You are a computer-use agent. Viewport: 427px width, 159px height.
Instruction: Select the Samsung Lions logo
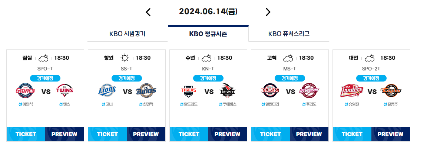(x=107, y=90)
